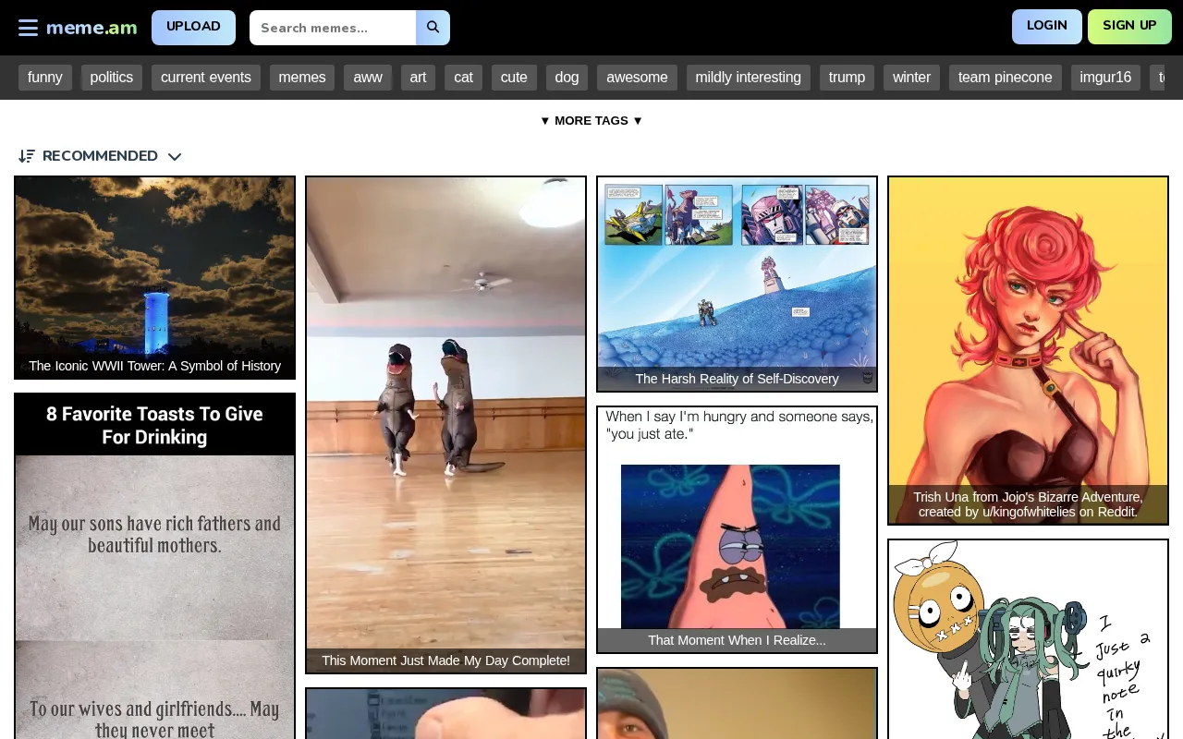Open the Patrick Star hungry meme
The height and width of the screenshot is (739, 1183).
coord(737,529)
